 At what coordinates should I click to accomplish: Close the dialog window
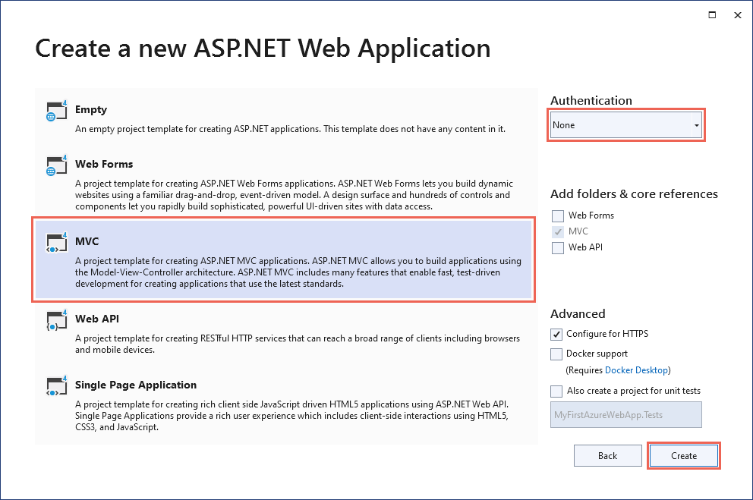[x=736, y=14]
